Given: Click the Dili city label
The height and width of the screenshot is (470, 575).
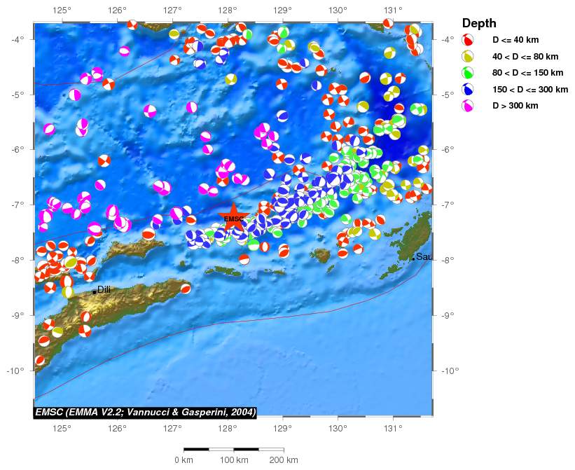Looking at the screenshot, I should click(x=104, y=289).
